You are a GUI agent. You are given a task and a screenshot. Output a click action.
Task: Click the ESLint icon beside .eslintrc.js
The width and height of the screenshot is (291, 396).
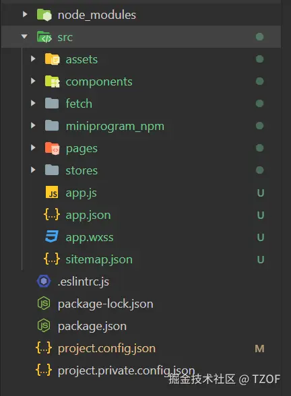[x=44, y=281]
